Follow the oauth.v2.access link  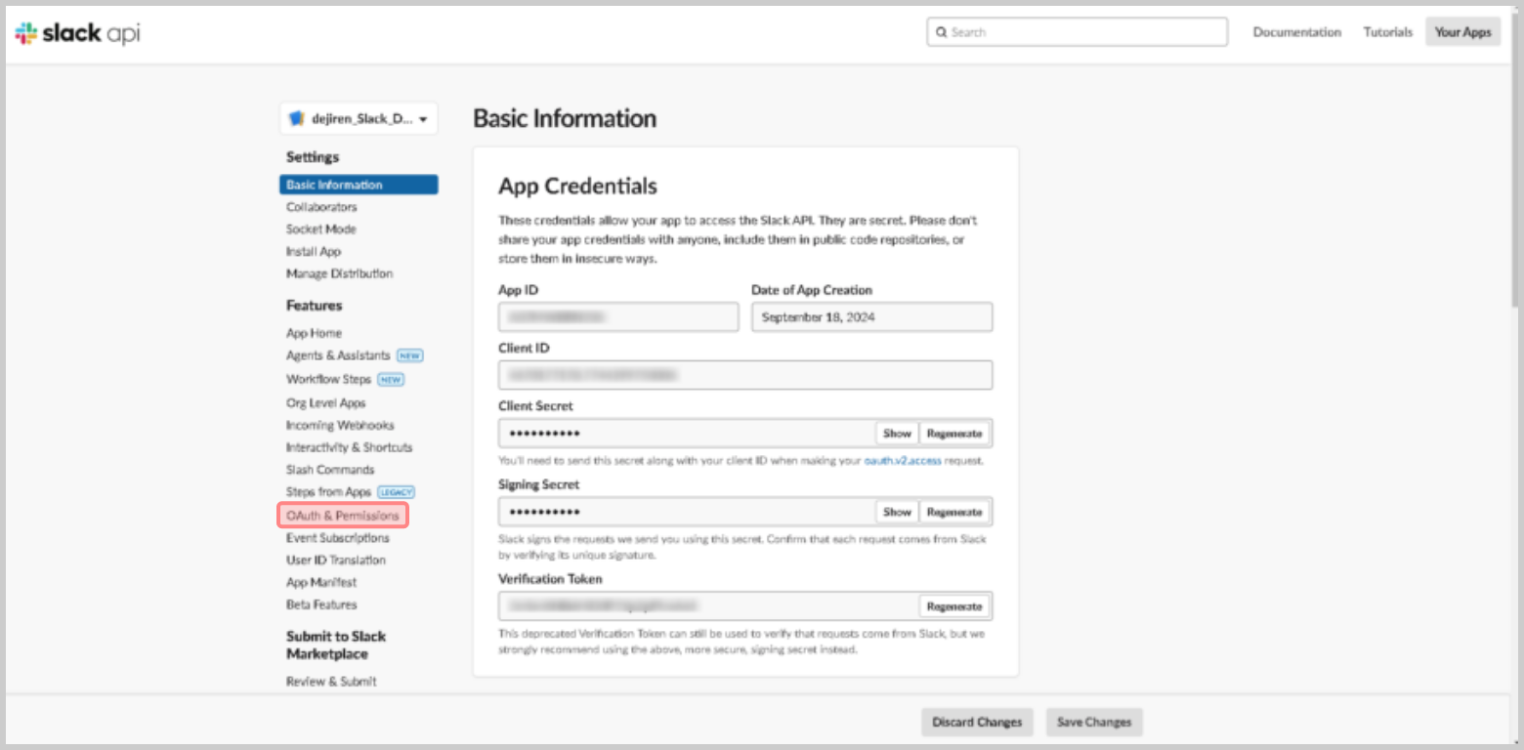point(903,460)
